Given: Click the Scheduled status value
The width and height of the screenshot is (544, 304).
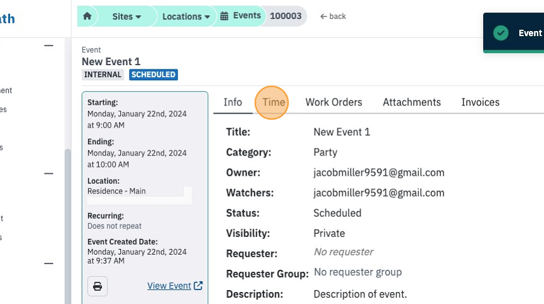Looking at the screenshot, I should pos(337,213).
